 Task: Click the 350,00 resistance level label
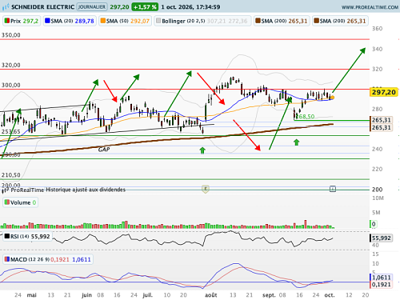pos(11,35)
